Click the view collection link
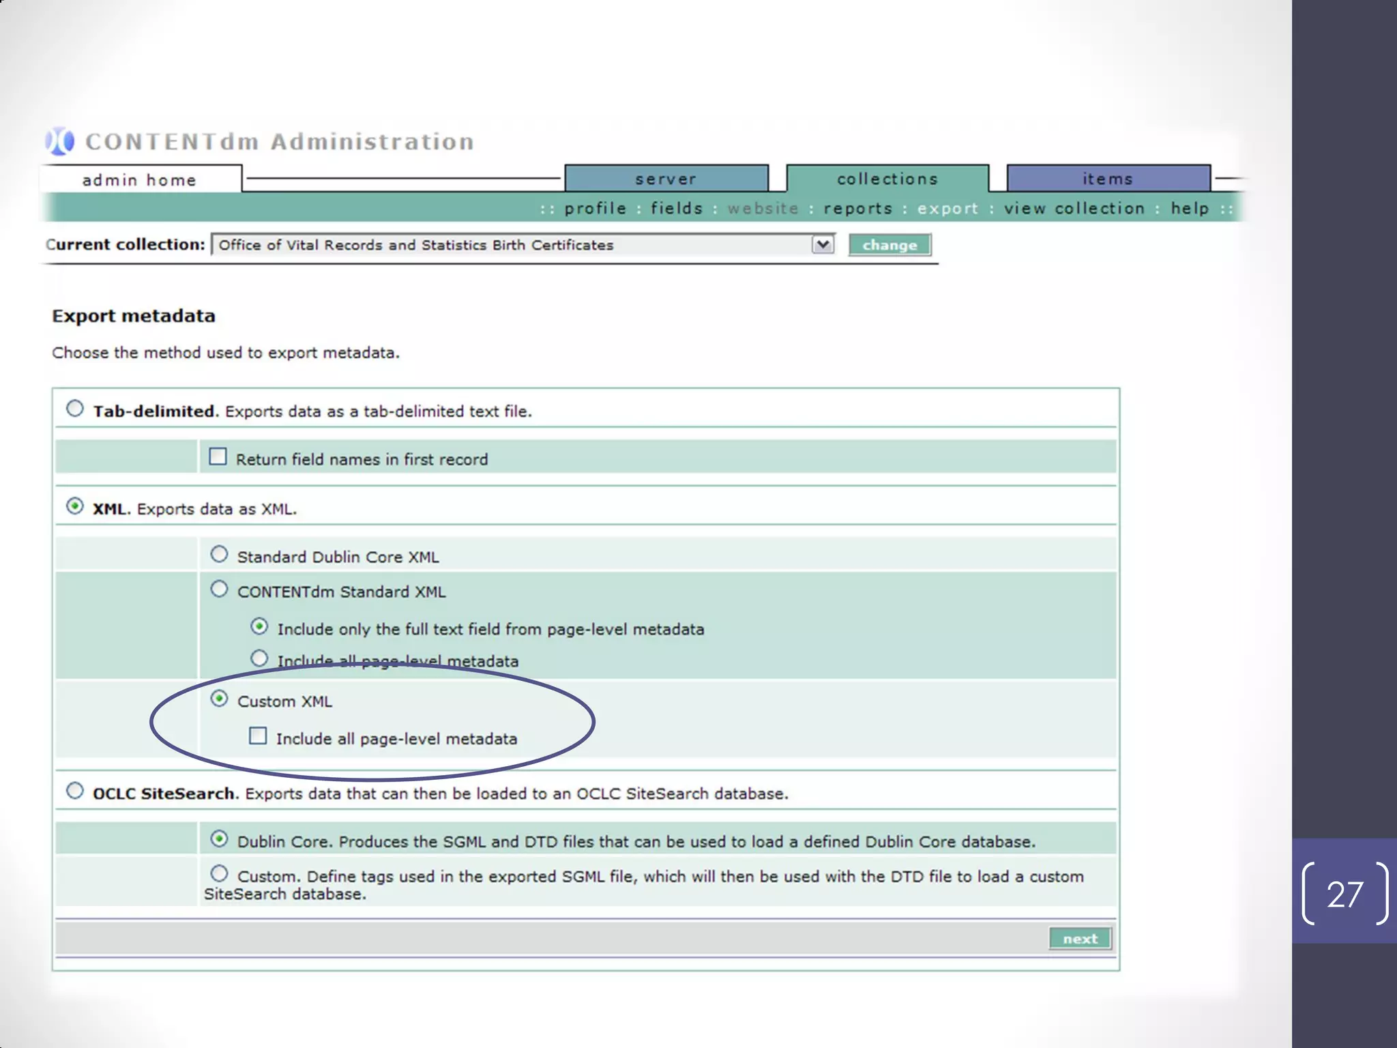The width and height of the screenshot is (1397, 1048). tap(1074, 208)
